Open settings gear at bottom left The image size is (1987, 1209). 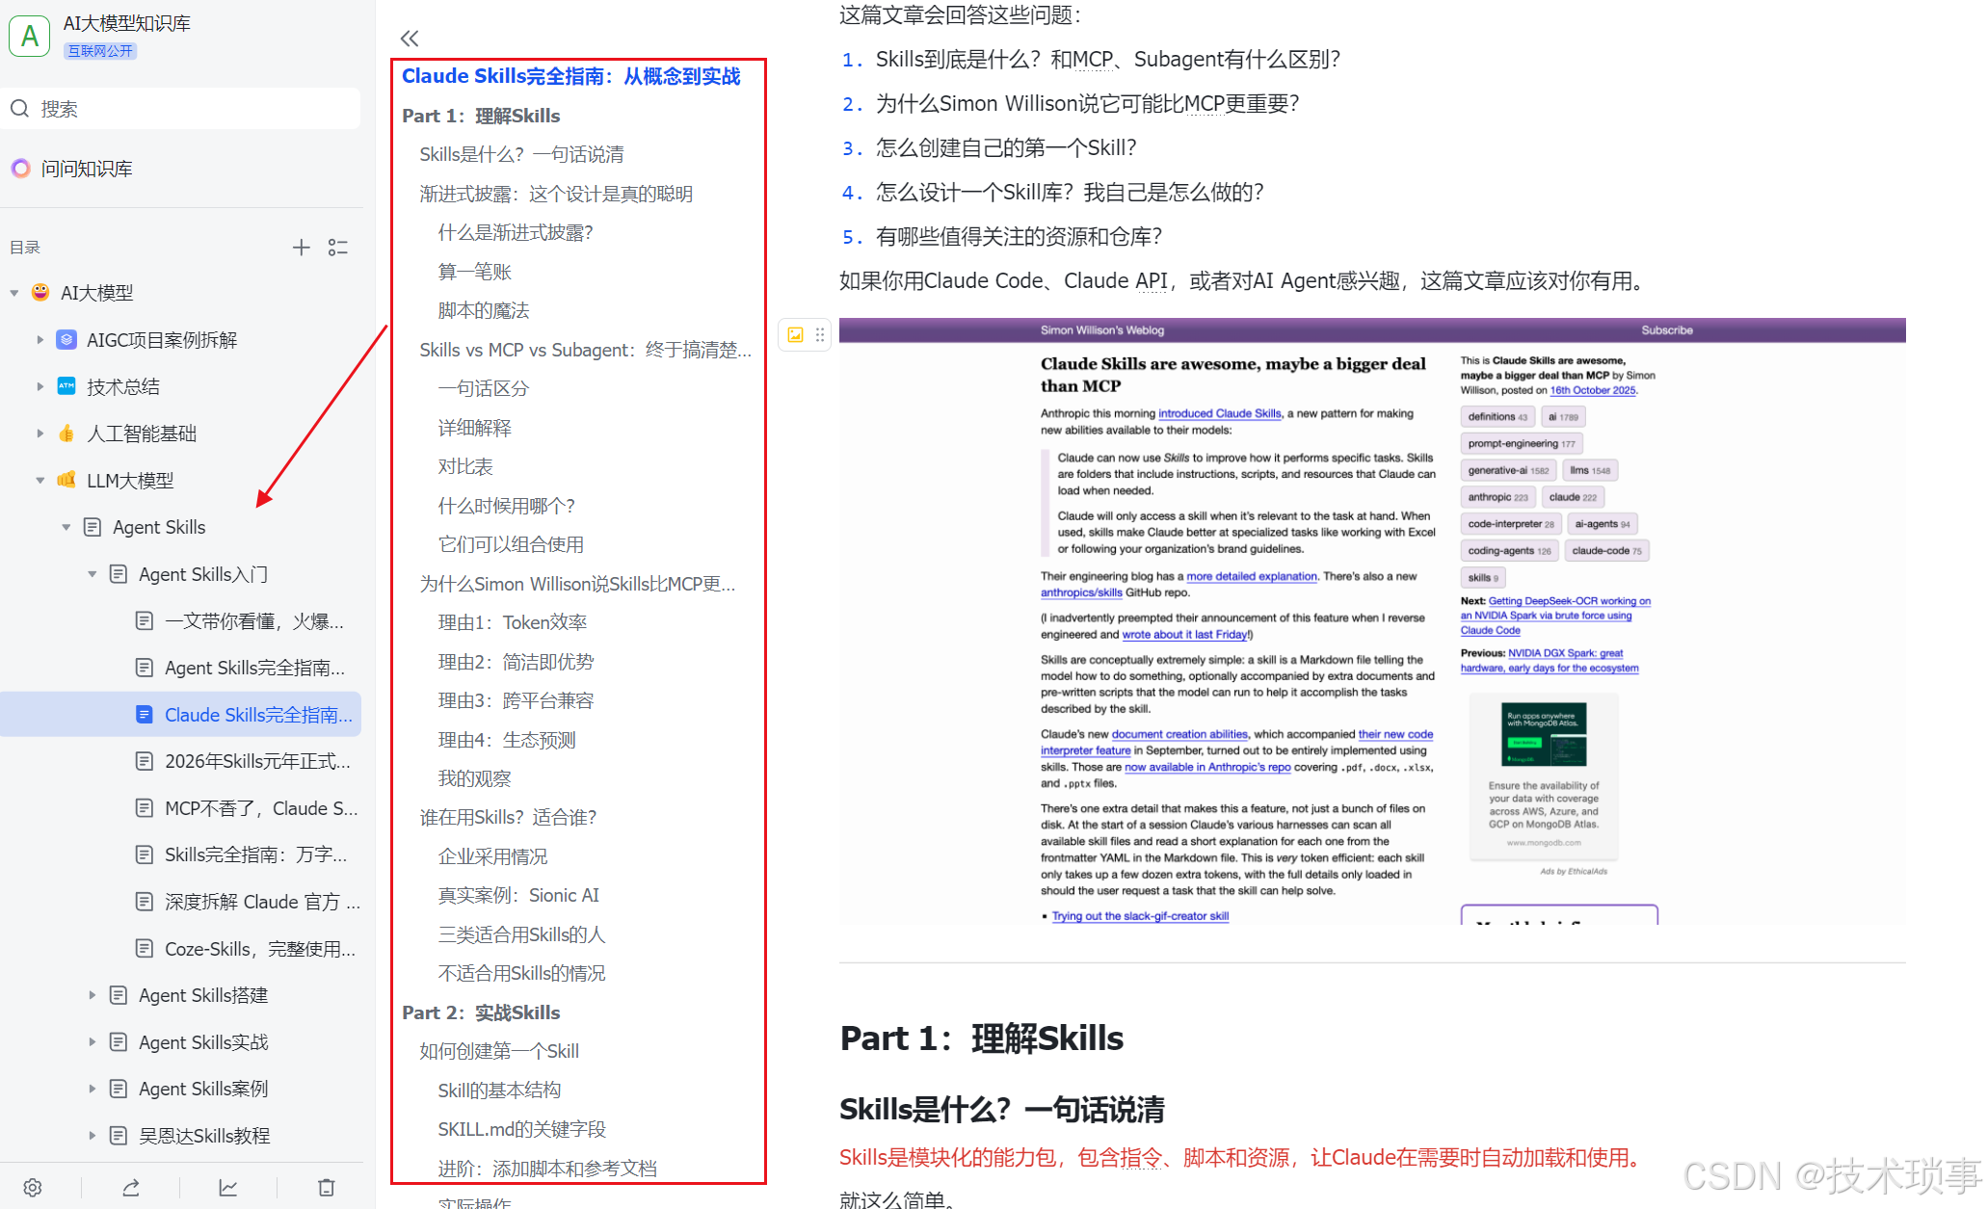pos(33,1188)
